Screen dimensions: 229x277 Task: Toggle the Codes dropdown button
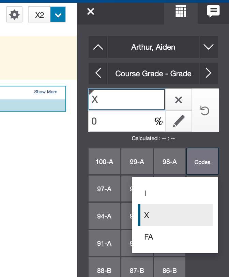[x=202, y=162]
